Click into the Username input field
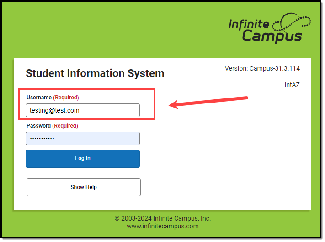Image resolution: width=325 pixels, height=242 pixels. 83,110
